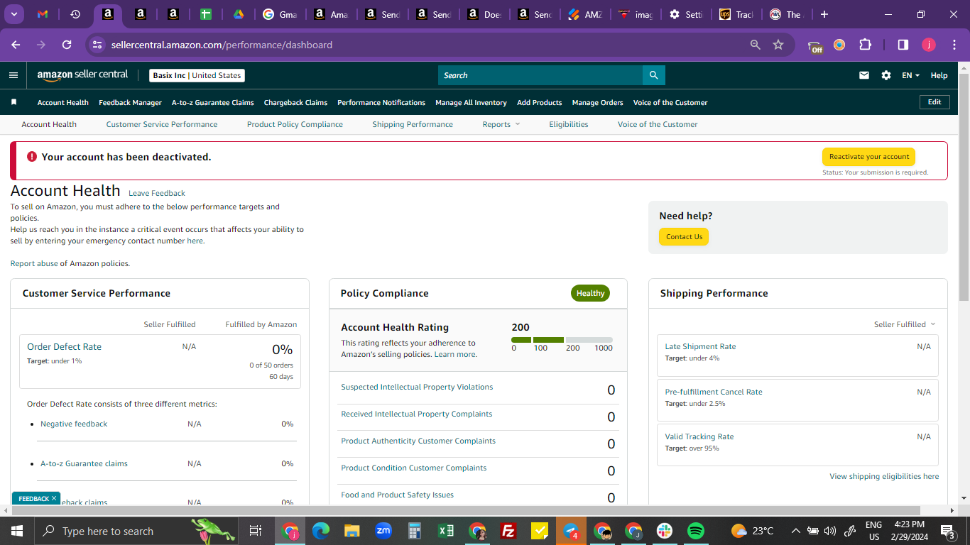
Task: Open the Seller Central settings gear
Action: 886,75
